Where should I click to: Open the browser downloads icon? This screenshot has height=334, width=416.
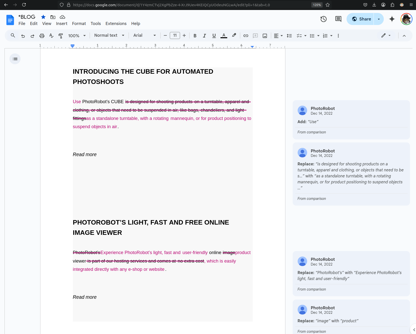pyautogui.click(x=374, y=5)
